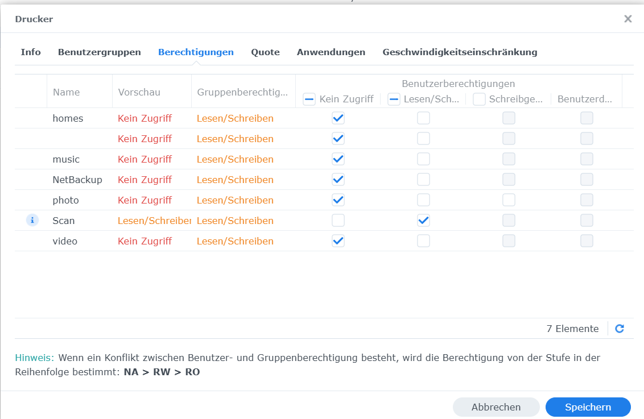Enable Lesen/Schreiben for music
The width and height of the screenshot is (644, 419).
pos(423,159)
